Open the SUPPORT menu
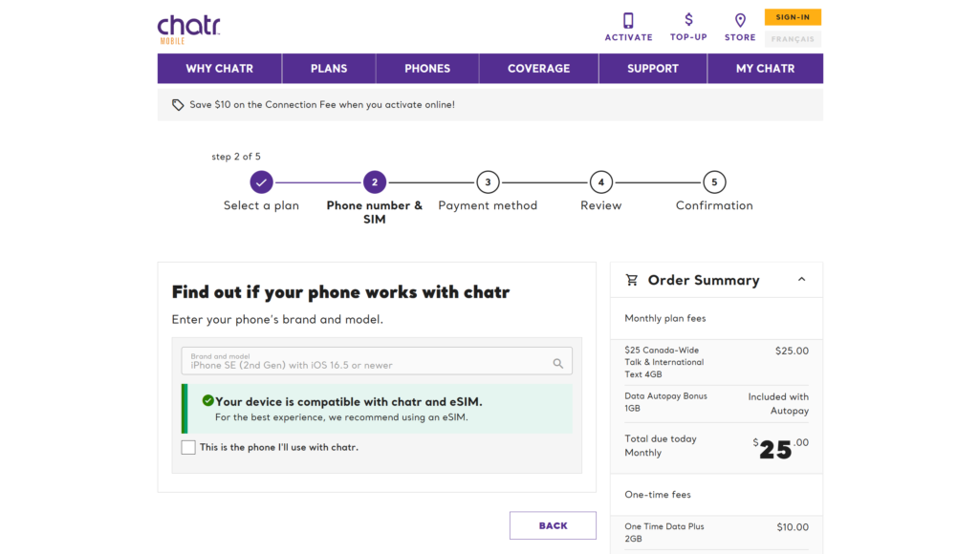979x554 pixels. pos(652,68)
